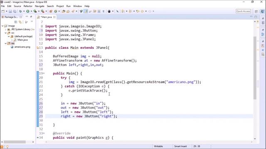Open the Refactor menu

tap(28, 6)
